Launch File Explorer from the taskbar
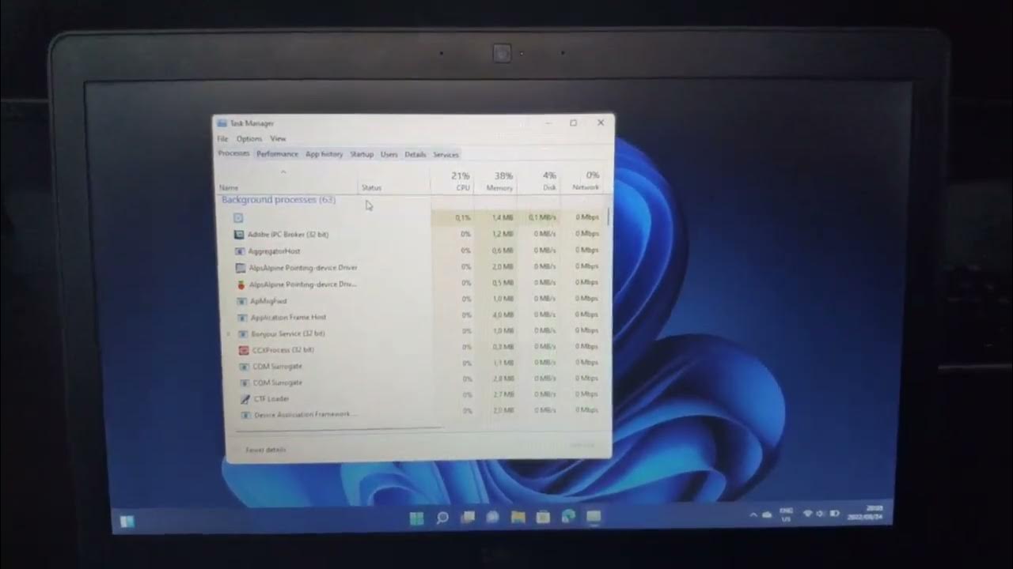Viewport: 1013px width, 569px height. (x=518, y=517)
